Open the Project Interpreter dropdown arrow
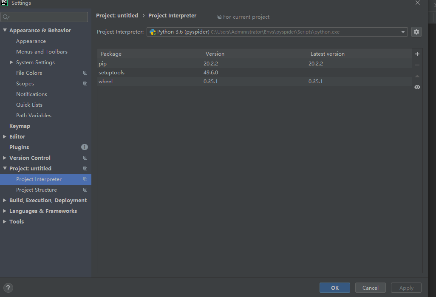 [x=403, y=32]
